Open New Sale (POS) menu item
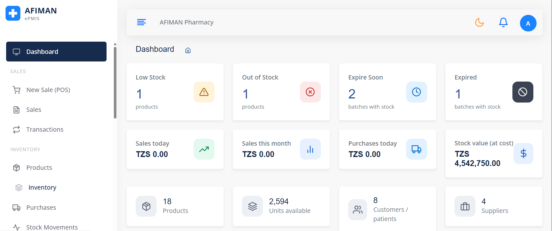Screen dimensions: 552x231 coord(56,90)
